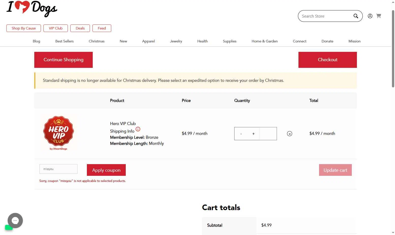Open the Blog menu item
The image size is (395, 235).
coord(36,41)
